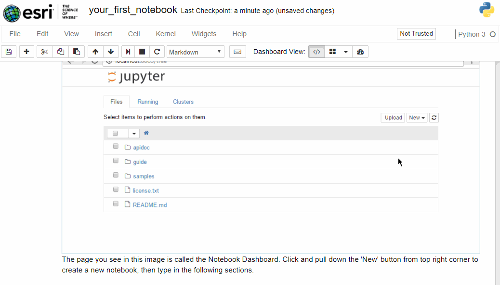Save the notebook with the floppy disk icon
500x285 pixels.
(x=9, y=52)
